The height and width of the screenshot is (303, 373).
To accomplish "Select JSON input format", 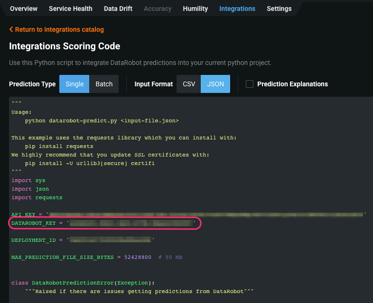I will pyautogui.click(x=215, y=84).
